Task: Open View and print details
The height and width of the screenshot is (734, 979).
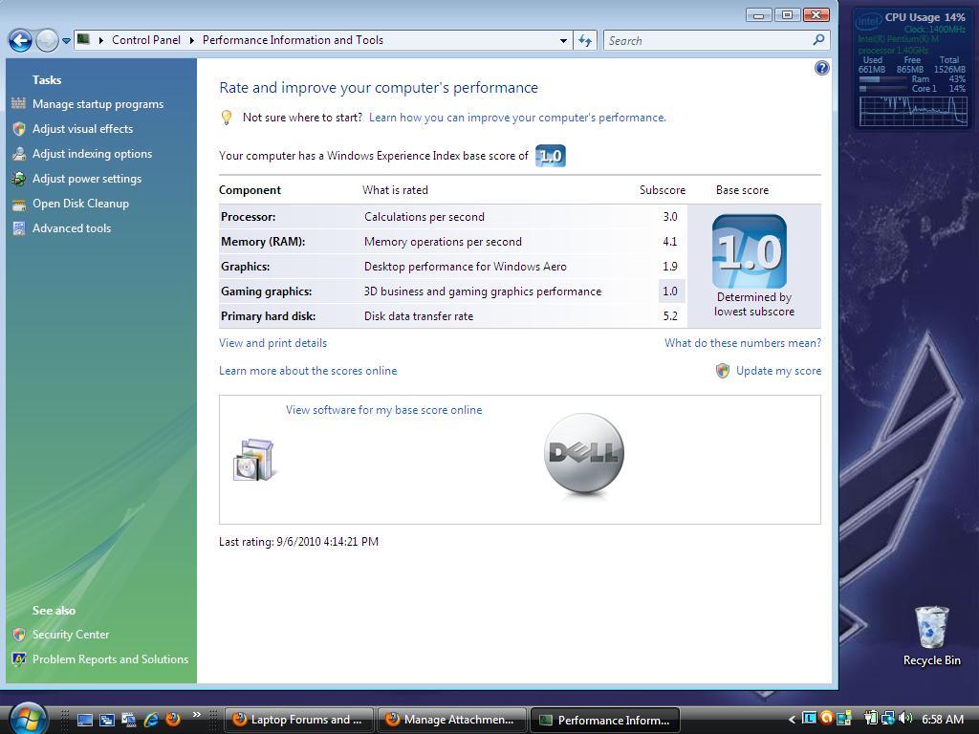Action: pos(272,343)
